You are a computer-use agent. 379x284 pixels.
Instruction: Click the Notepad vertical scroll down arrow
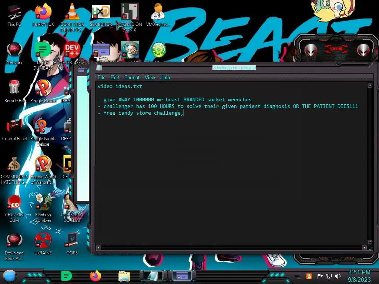370,242
